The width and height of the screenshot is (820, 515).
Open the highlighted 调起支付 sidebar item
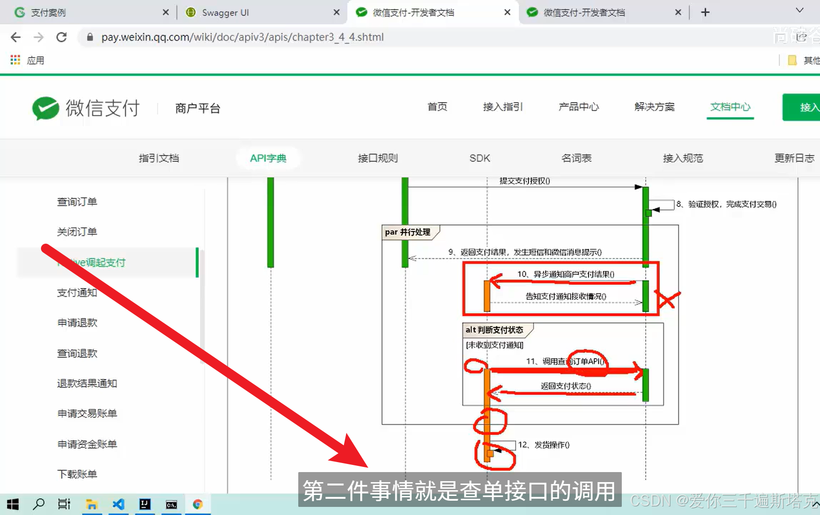click(107, 263)
